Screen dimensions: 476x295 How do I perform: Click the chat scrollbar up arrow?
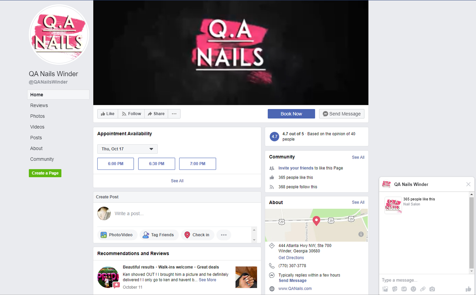[471, 195]
